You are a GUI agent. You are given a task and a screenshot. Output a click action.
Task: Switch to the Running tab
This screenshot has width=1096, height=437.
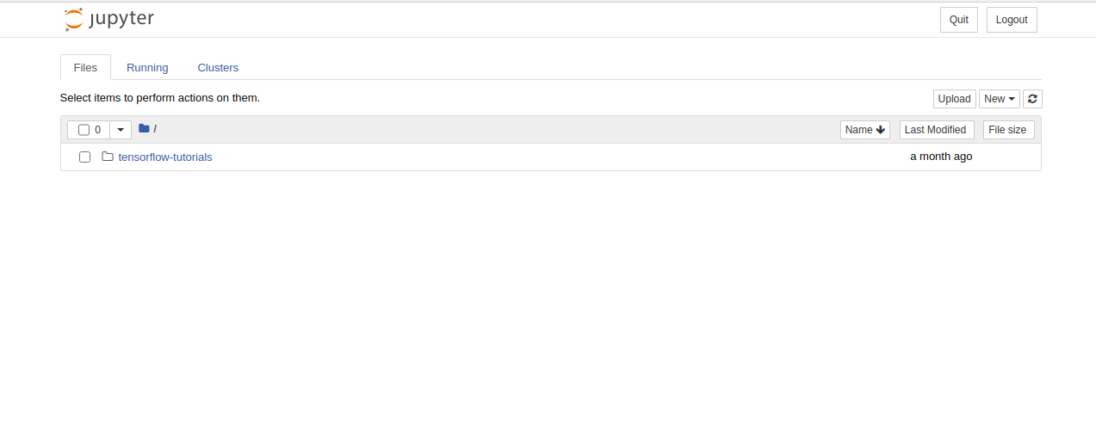pyautogui.click(x=147, y=67)
